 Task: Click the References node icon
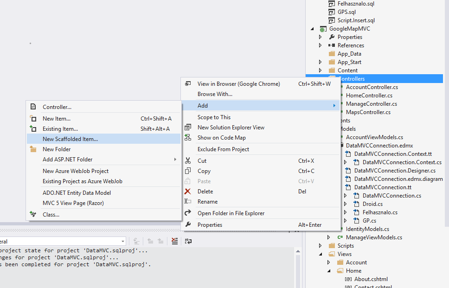pos(332,45)
